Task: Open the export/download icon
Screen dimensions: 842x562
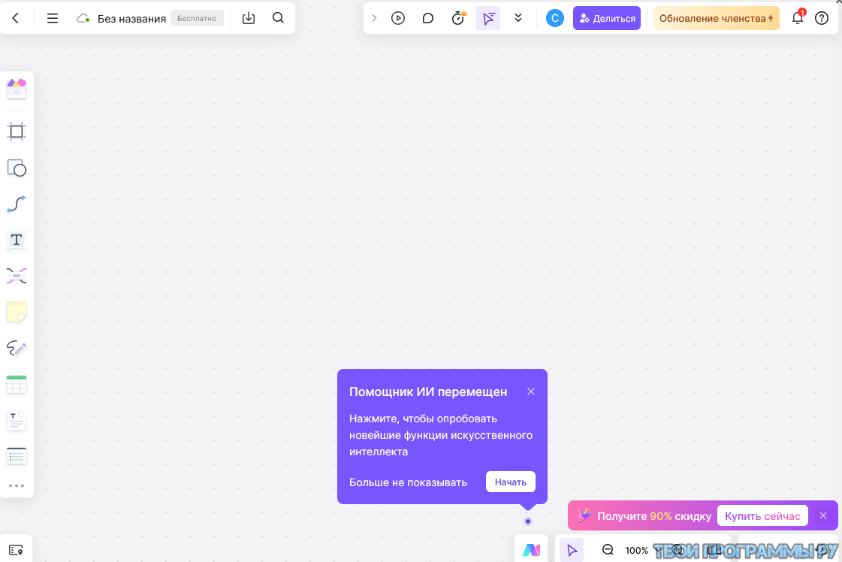Action: pyautogui.click(x=249, y=18)
